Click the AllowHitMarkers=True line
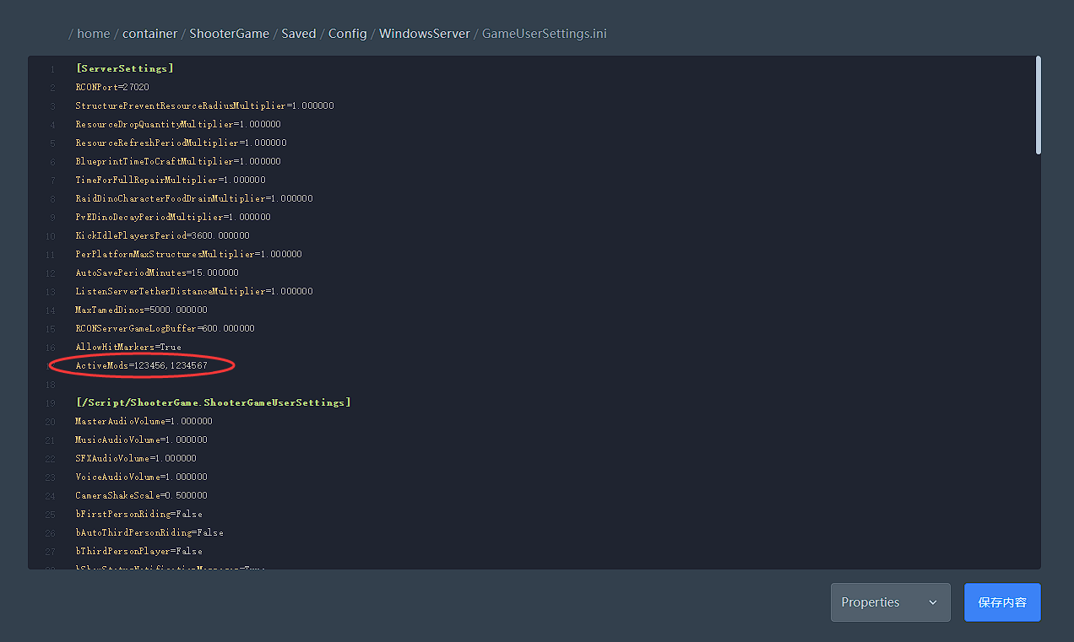 coord(128,347)
